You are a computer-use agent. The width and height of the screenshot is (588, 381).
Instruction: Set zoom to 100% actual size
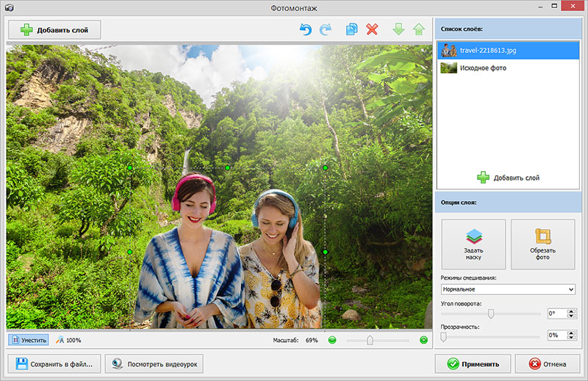[x=68, y=340]
